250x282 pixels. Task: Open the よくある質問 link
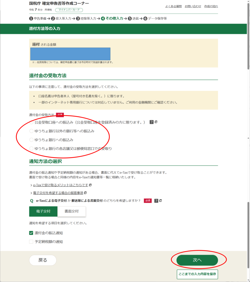173,6
